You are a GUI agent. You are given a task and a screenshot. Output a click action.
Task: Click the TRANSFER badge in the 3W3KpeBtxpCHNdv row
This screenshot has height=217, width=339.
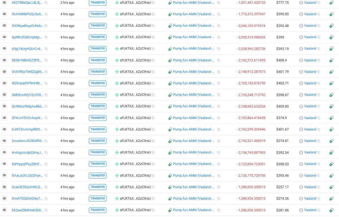pos(97,25)
